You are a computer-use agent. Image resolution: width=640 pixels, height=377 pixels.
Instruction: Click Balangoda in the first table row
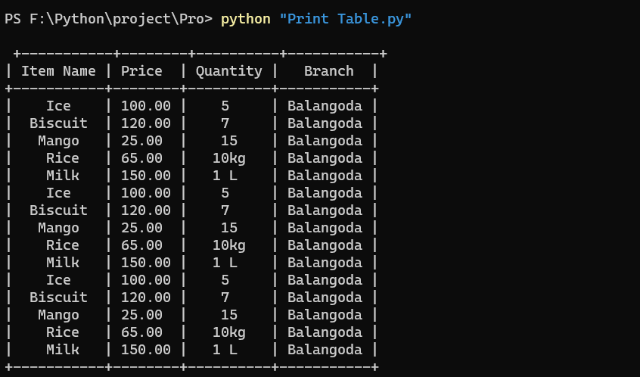(x=325, y=106)
